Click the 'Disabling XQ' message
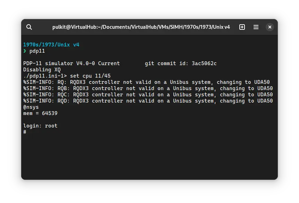Image resolution: width=299 pixels, height=203 pixels. coord(42,69)
